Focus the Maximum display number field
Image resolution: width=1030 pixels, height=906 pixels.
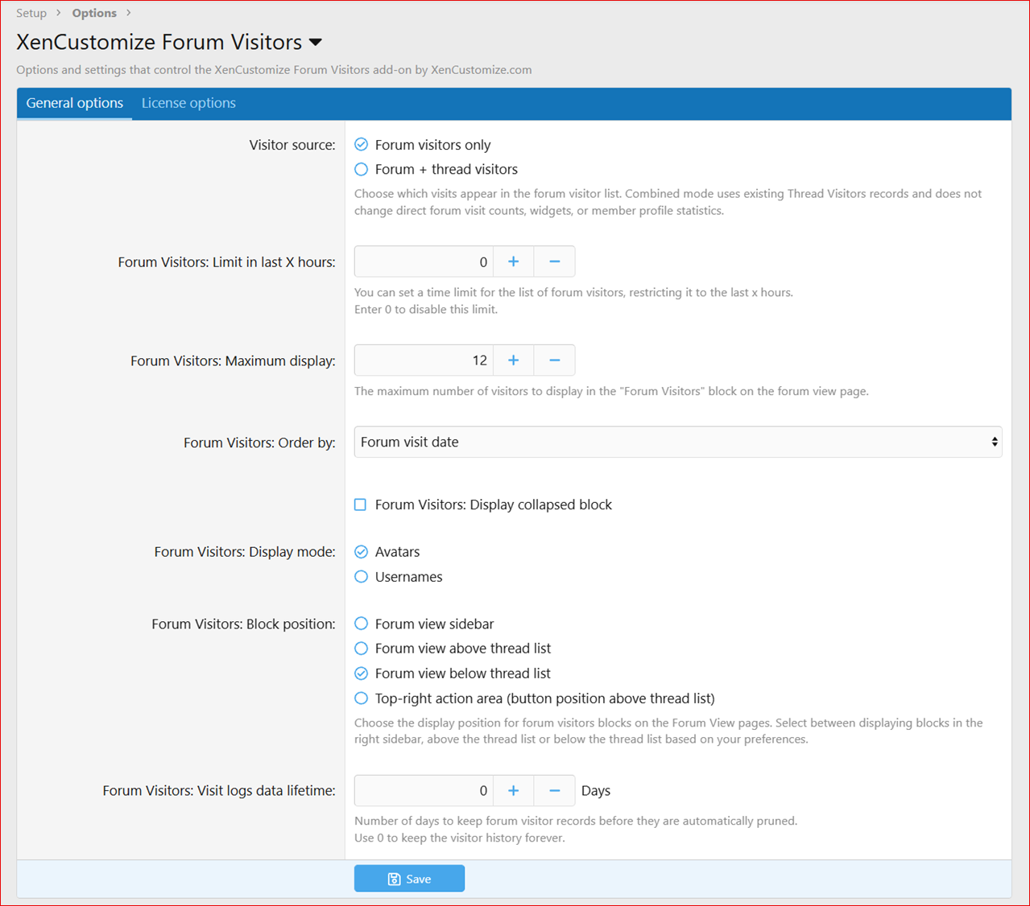[x=424, y=360]
